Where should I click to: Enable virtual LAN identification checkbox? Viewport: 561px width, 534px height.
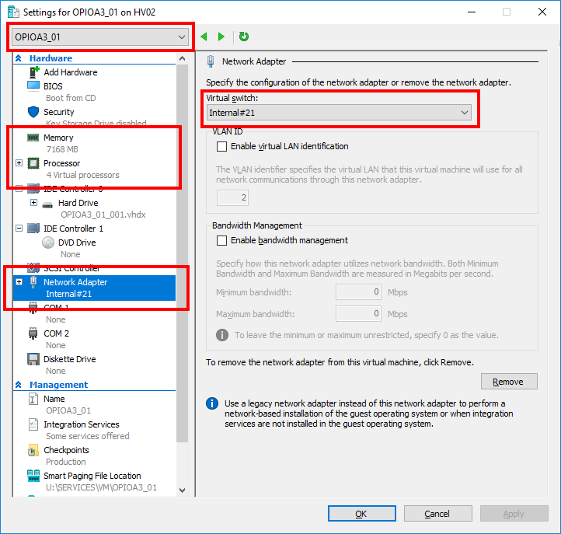(x=221, y=146)
